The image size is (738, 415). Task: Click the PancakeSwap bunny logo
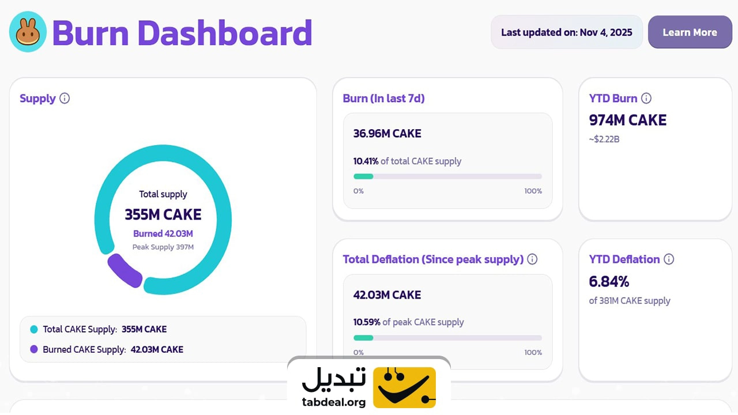point(28,32)
